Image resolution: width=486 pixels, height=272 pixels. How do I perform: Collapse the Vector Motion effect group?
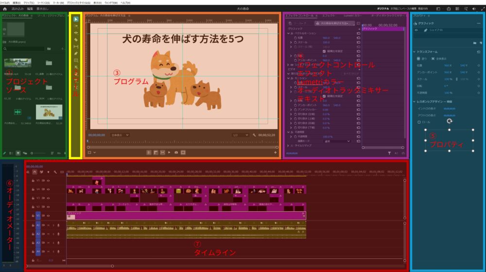tap(289, 33)
